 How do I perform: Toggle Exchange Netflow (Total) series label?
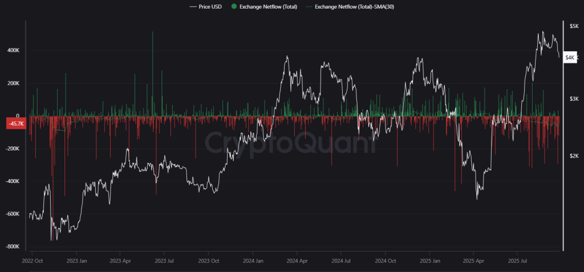[268, 6]
